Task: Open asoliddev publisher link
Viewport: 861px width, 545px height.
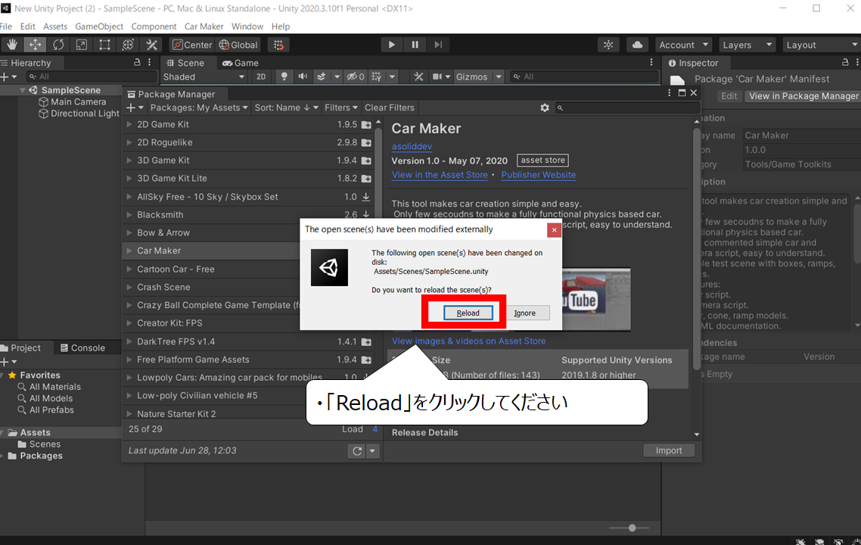Action: coord(412,147)
